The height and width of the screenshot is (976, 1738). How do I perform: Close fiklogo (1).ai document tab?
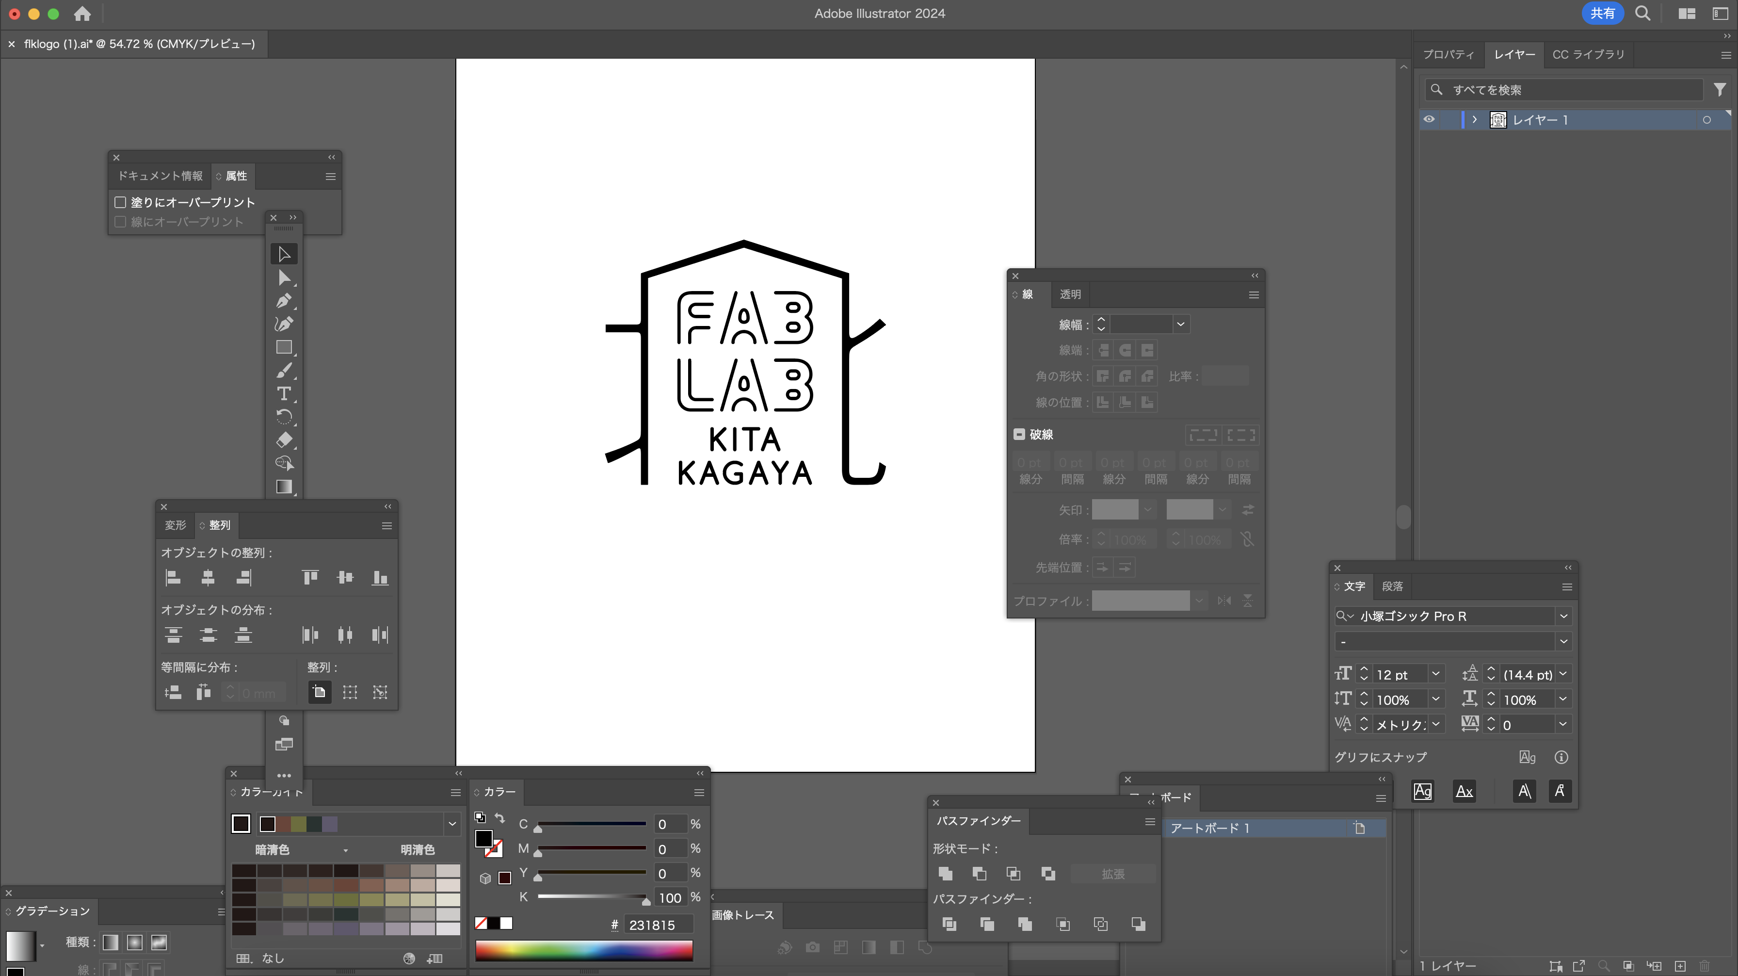12,44
